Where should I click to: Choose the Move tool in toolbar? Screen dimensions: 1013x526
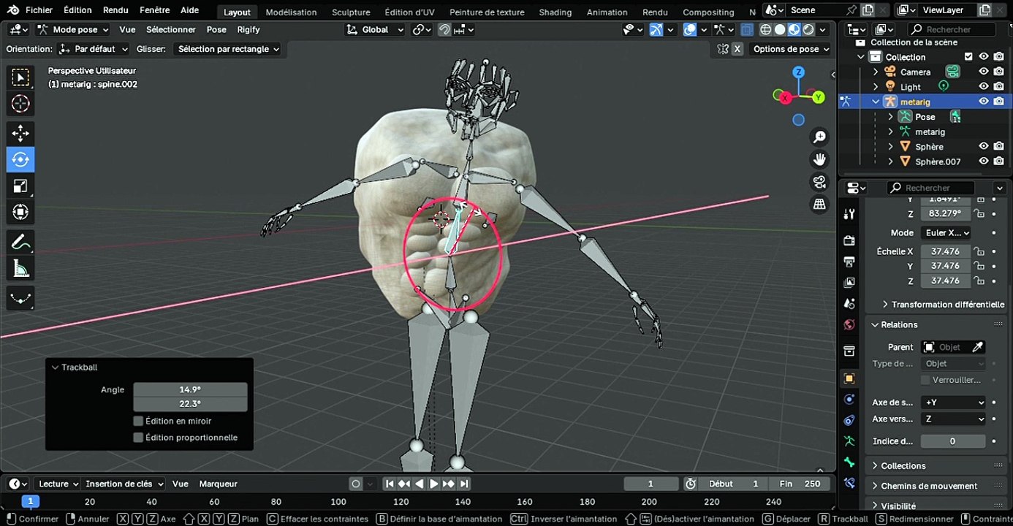(x=20, y=133)
